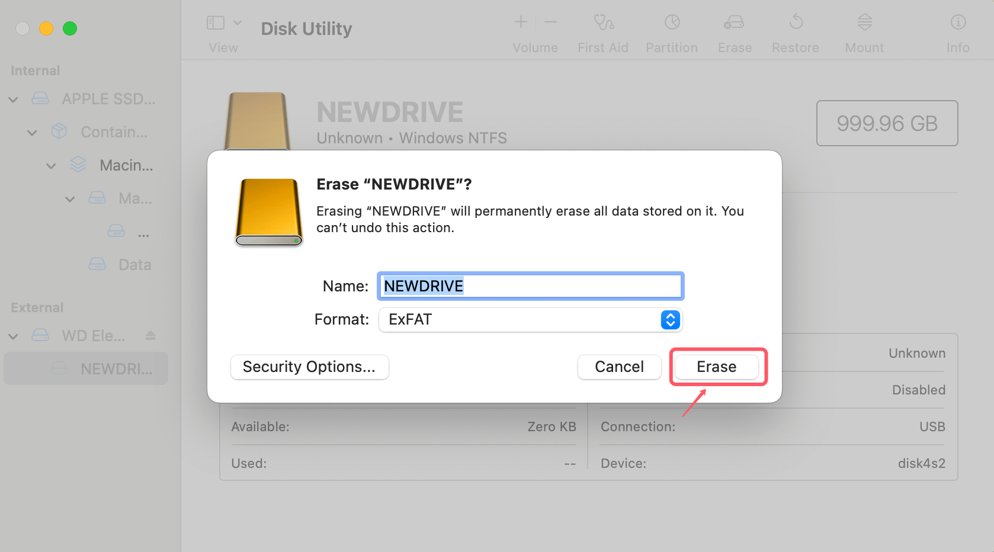This screenshot has height=552, width=994.
Task: Click the Restore toolbar icon
Action: pos(795,30)
